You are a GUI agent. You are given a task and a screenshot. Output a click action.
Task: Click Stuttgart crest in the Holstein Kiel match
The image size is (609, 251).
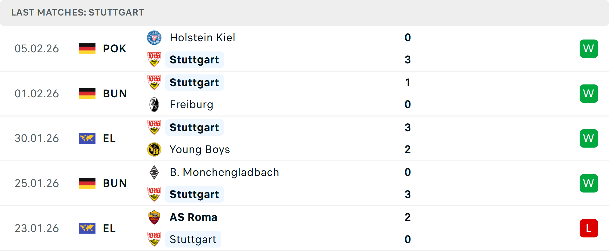(154, 60)
